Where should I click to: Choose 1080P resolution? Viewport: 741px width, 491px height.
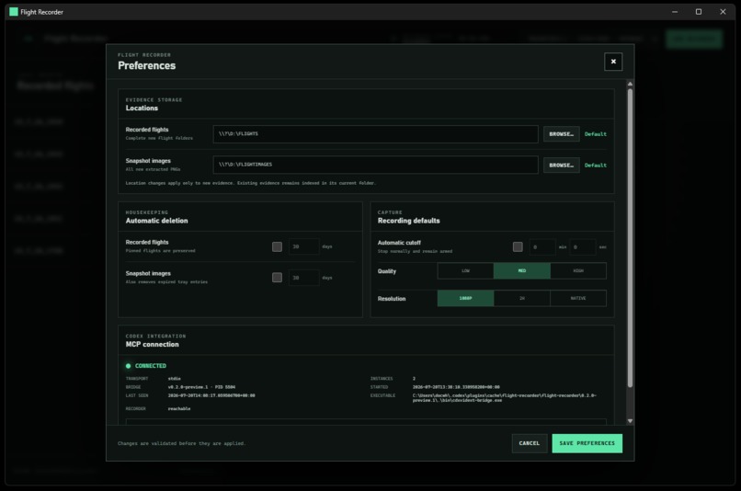coord(465,298)
